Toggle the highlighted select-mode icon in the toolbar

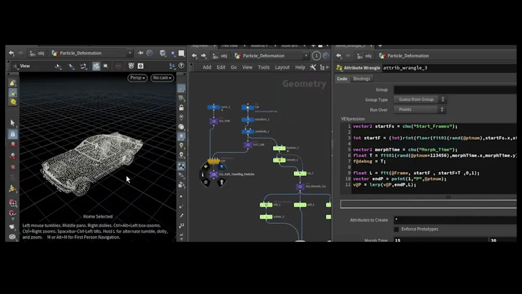tap(96, 66)
